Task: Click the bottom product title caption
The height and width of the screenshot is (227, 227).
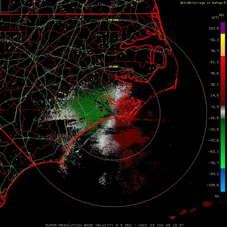Action: coord(115,225)
